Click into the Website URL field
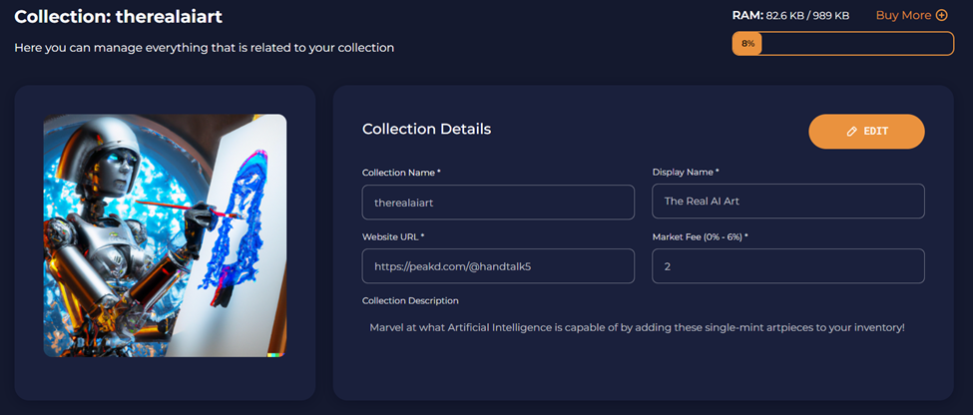 [x=498, y=266]
